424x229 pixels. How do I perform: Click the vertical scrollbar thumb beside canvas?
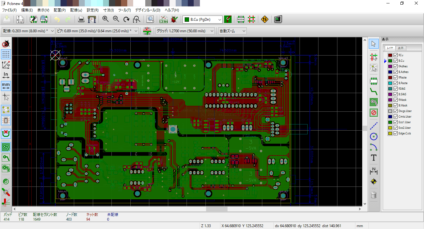click(365, 128)
